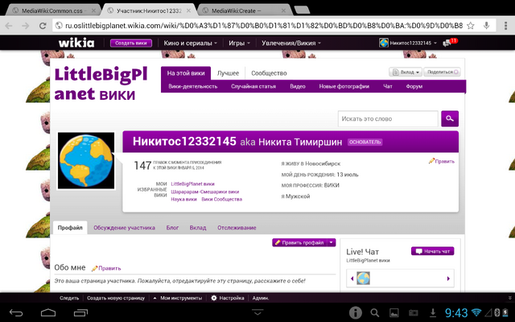Expand Увлечения/Викия menu

(x=291, y=43)
